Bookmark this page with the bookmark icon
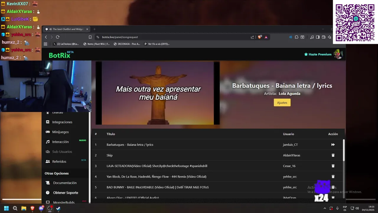 point(90,37)
